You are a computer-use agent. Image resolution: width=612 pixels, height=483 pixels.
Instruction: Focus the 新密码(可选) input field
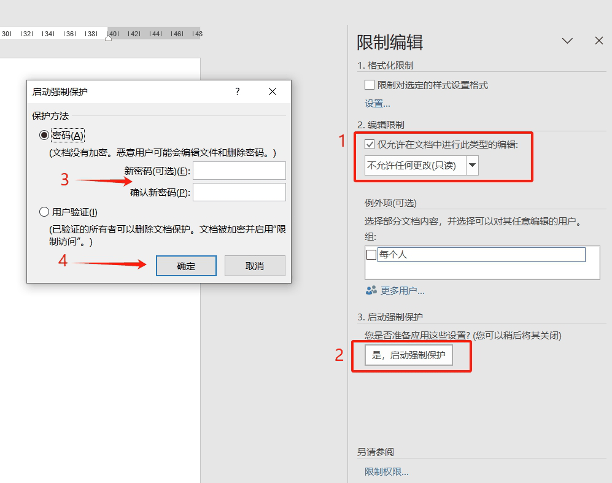pos(239,171)
